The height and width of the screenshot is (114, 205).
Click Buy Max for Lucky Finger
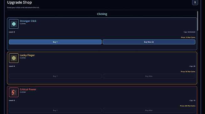tap(149, 76)
